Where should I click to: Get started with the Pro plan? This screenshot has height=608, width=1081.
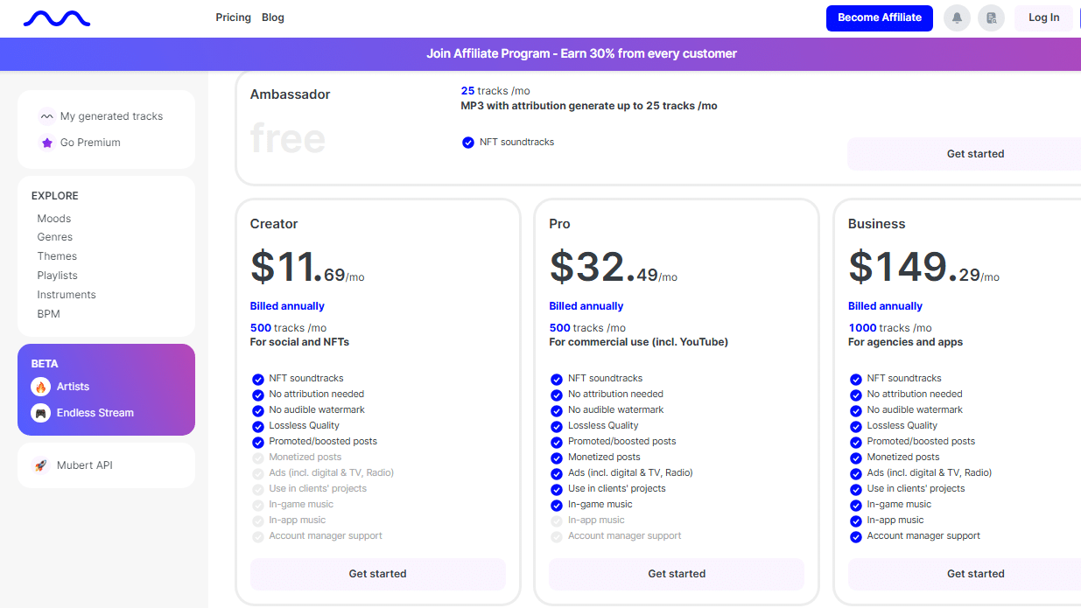(x=677, y=574)
